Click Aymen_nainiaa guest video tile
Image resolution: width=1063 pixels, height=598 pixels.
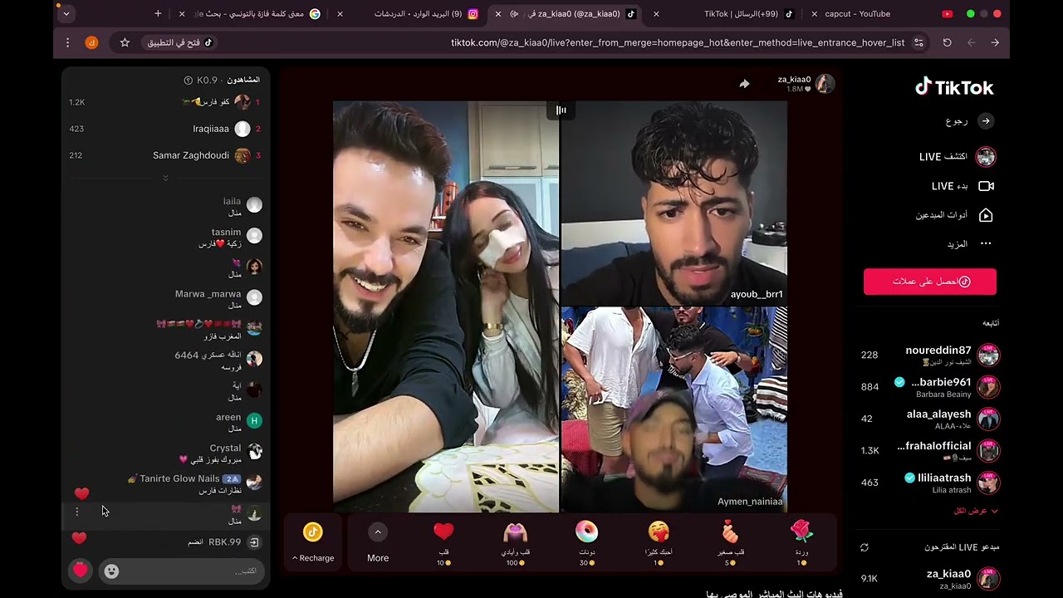(x=674, y=409)
